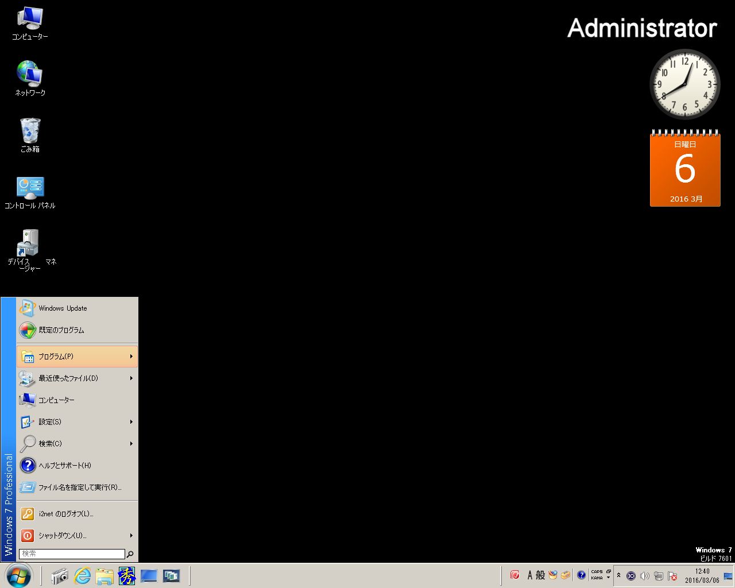Open the language bar options dropdown arrow
Image resolution: width=735 pixels, height=588 pixels.
pyautogui.click(x=609, y=578)
